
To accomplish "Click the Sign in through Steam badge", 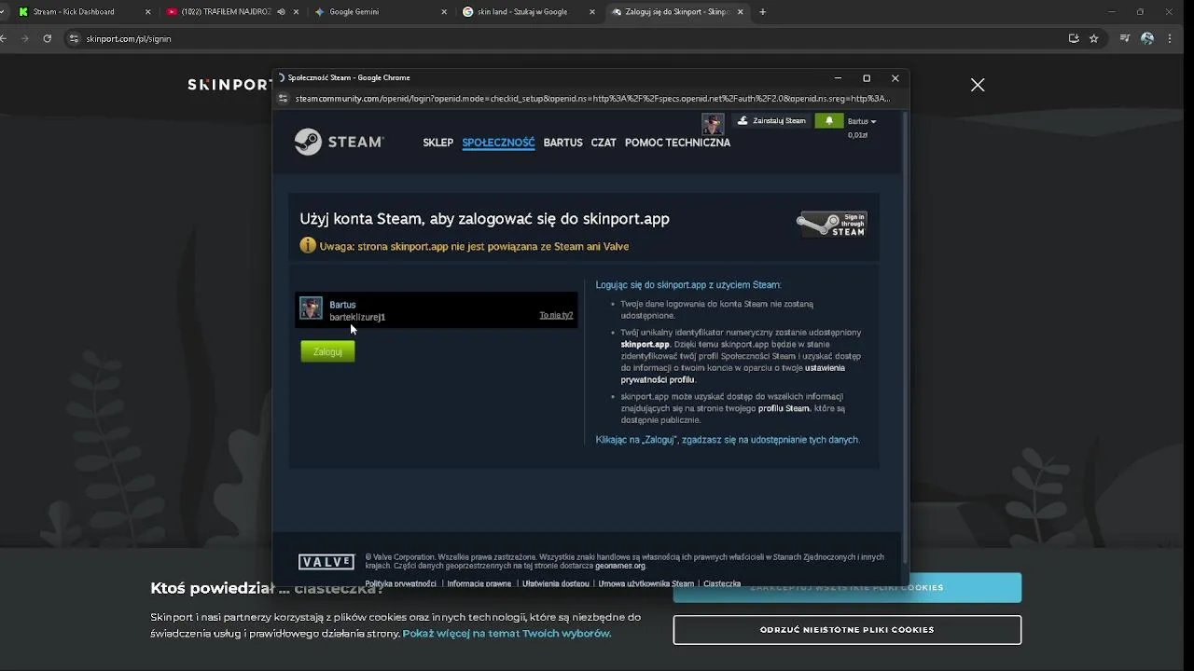I will (x=831, y=224).
